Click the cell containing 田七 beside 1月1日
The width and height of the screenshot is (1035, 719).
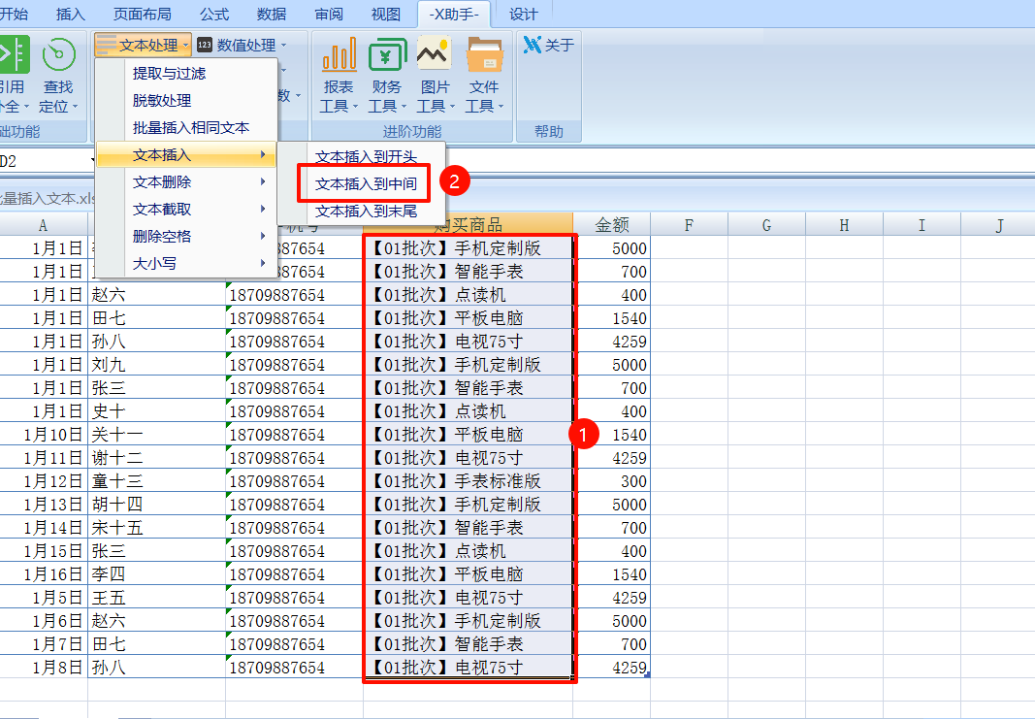(156, 317)
